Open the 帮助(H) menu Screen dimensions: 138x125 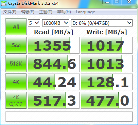click(64, 12)
